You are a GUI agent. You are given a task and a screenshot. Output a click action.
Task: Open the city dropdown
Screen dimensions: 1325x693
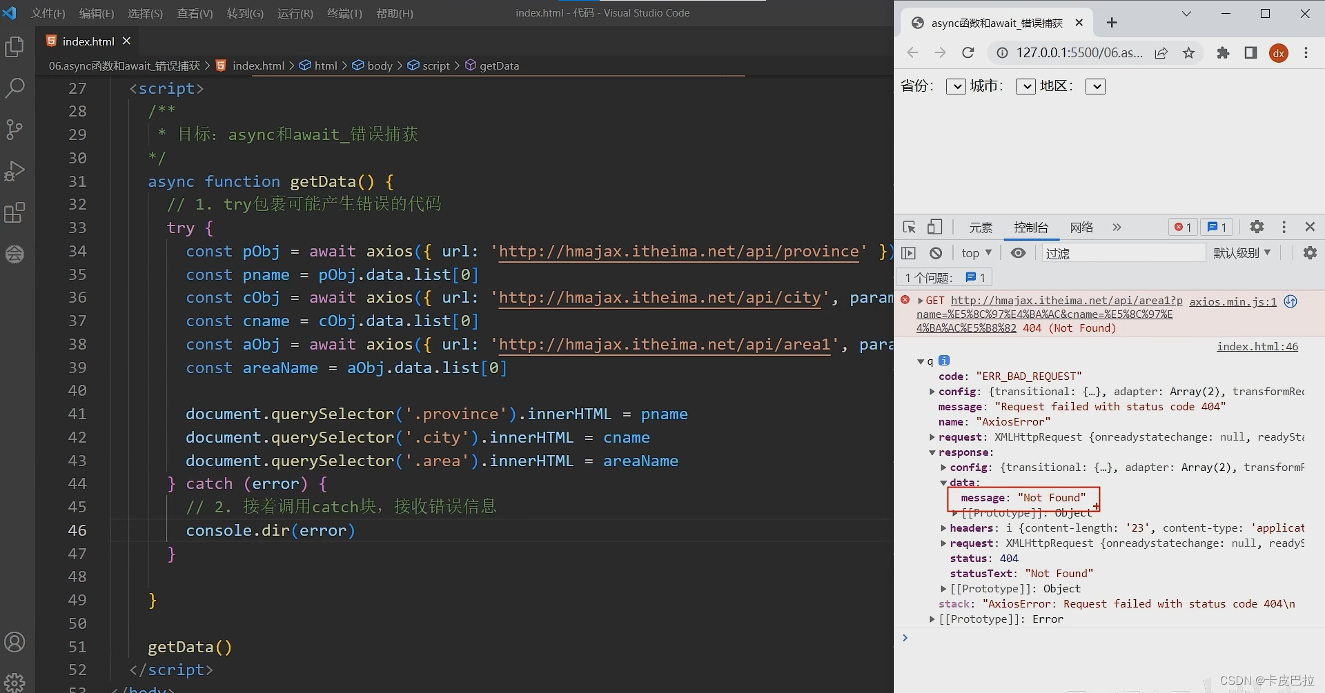pos(1025,86)
